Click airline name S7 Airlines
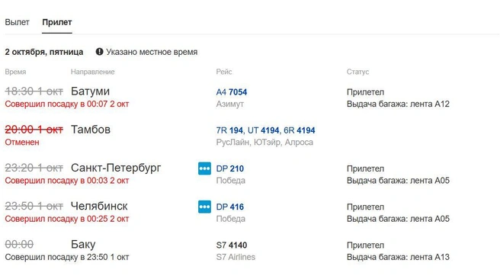 pyautogui.click(x=236, y=257)
